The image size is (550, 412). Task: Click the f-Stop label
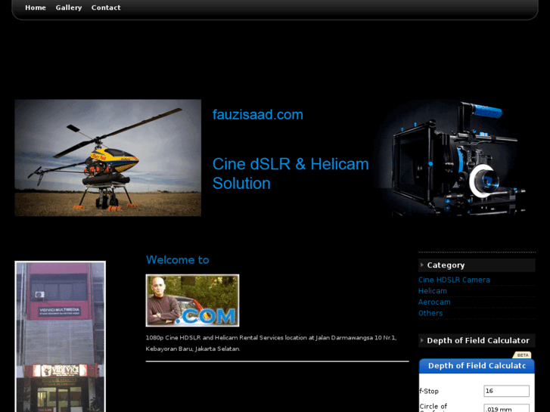[429, 391]
